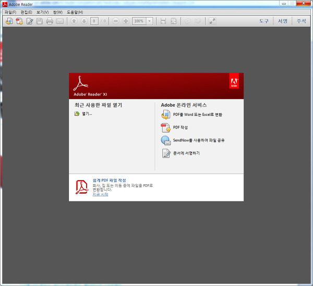Click the page number input field
The image size is (313, 286).
(94, 21)
